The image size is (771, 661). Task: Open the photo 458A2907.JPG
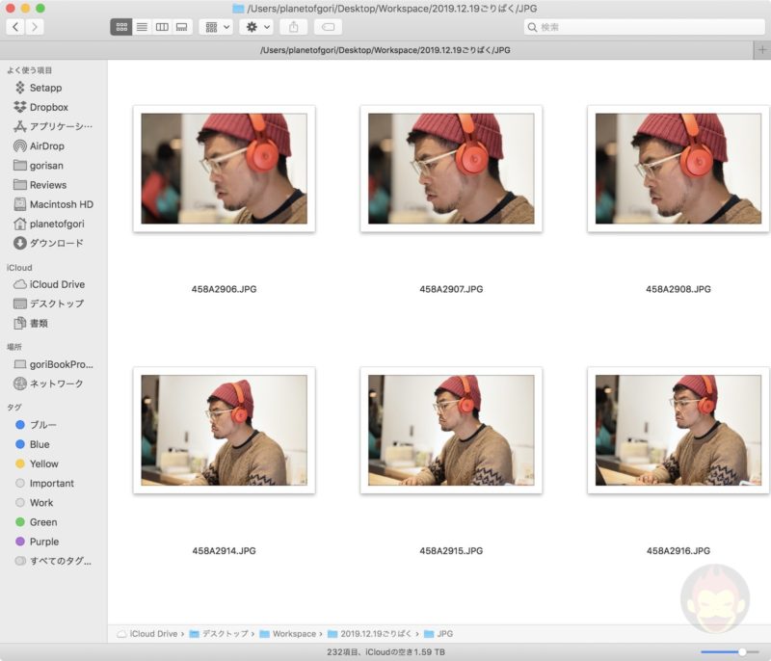pyautogui.click(x=452, y=171)
